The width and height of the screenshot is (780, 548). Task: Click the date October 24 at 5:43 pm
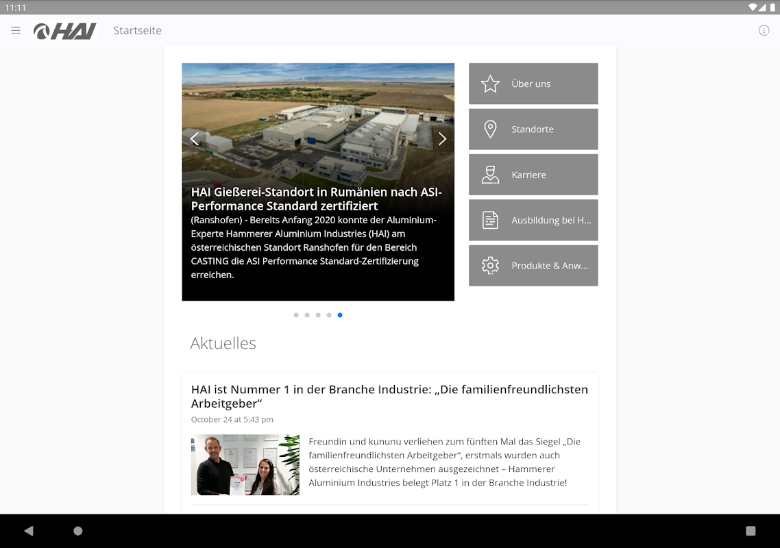pos(232,419)
